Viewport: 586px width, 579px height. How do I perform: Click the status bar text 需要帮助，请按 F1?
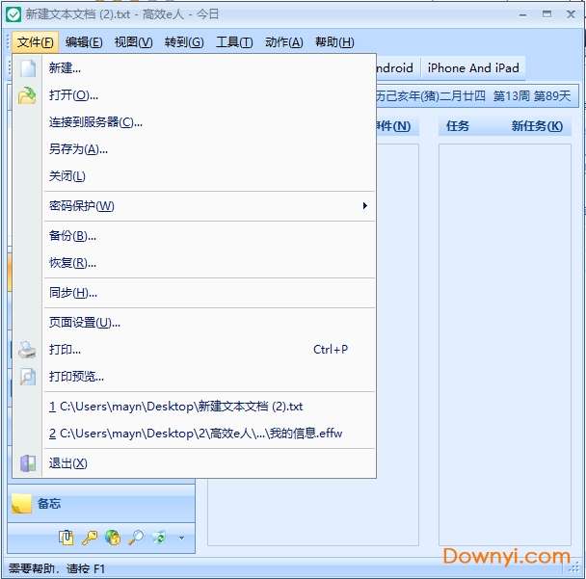[57, 569]
